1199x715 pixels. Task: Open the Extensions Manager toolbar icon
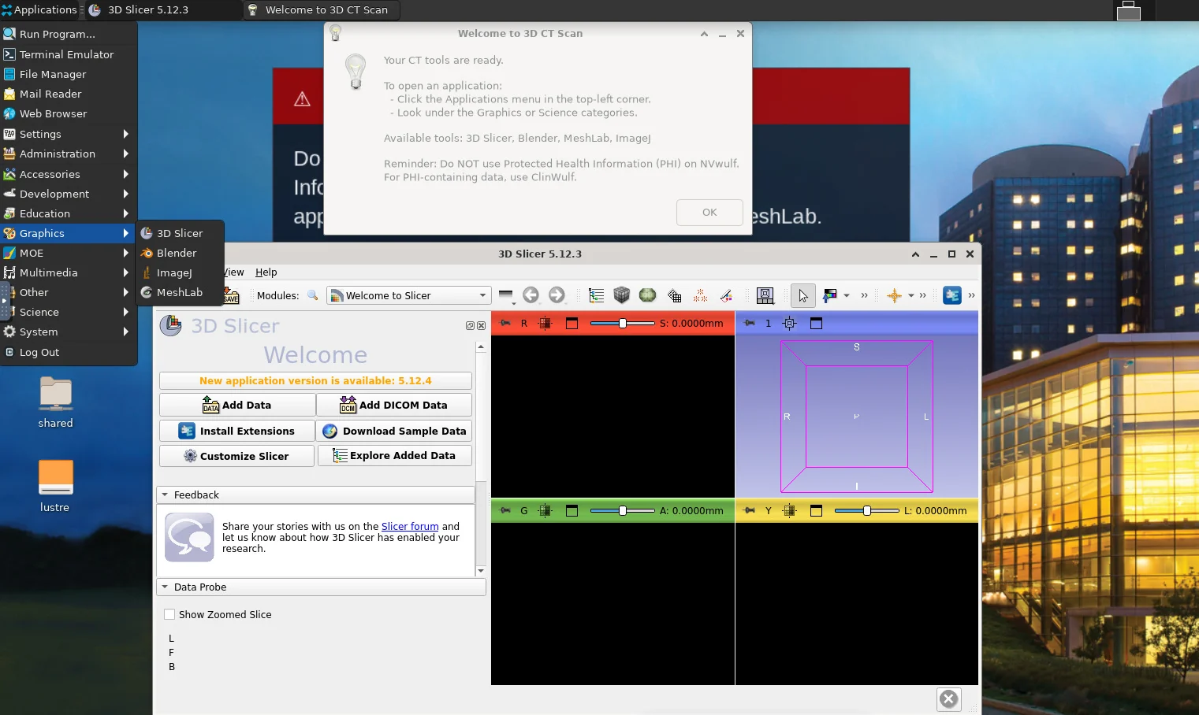tap(952, 295)
